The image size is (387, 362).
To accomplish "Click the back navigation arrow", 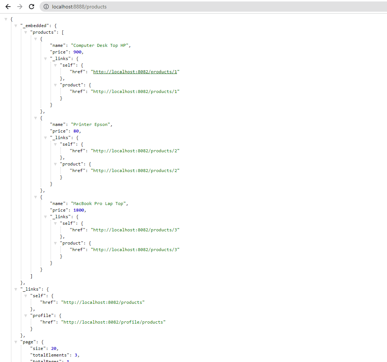I will pyautogui.click(x=8, y=6).
